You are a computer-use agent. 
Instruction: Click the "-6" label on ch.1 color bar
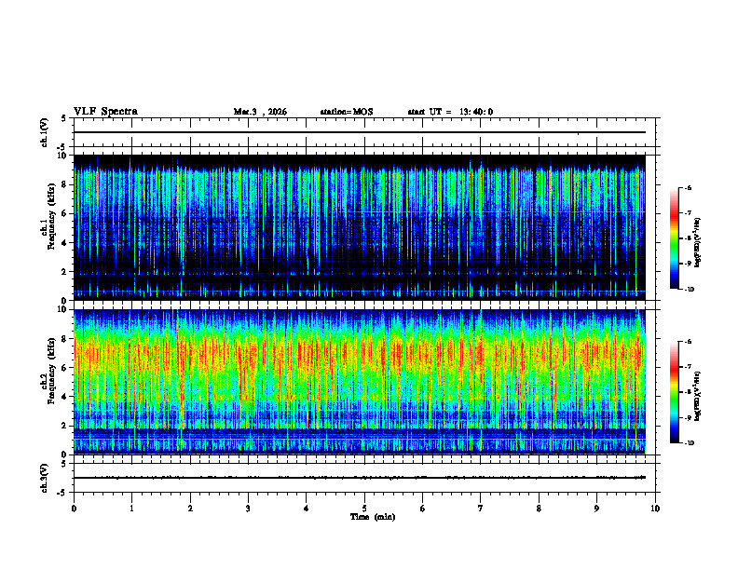(688, 187)
